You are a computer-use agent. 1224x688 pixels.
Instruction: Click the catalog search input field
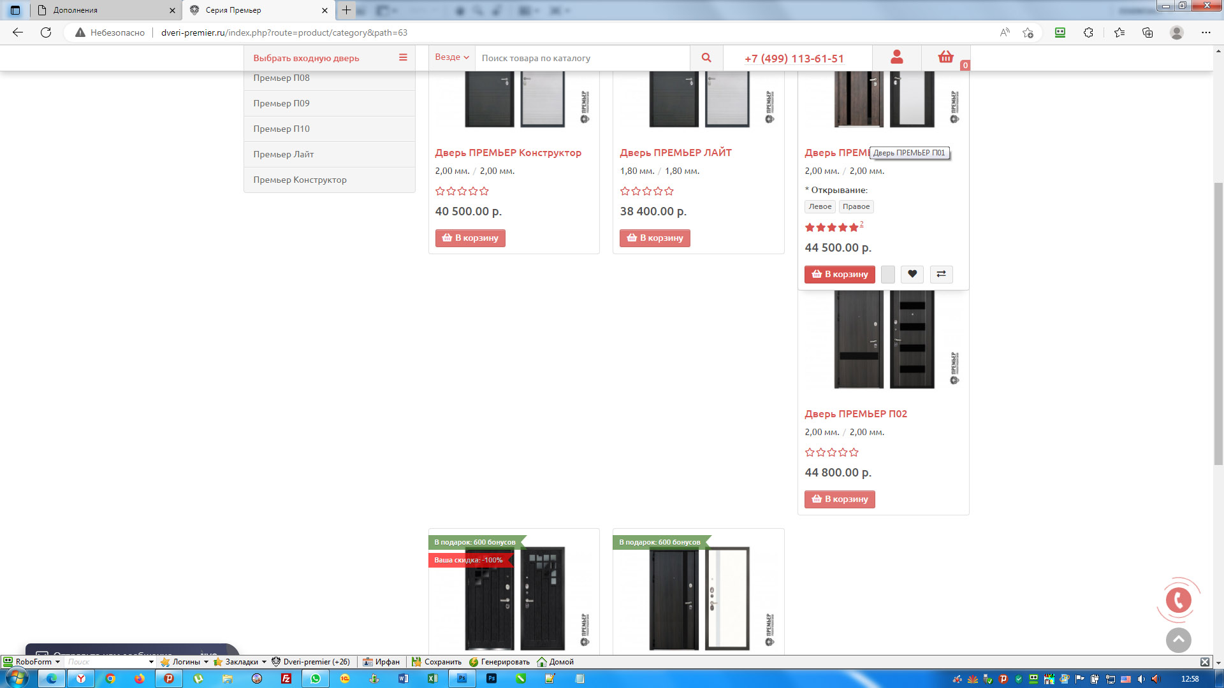[x=581, y=58]
